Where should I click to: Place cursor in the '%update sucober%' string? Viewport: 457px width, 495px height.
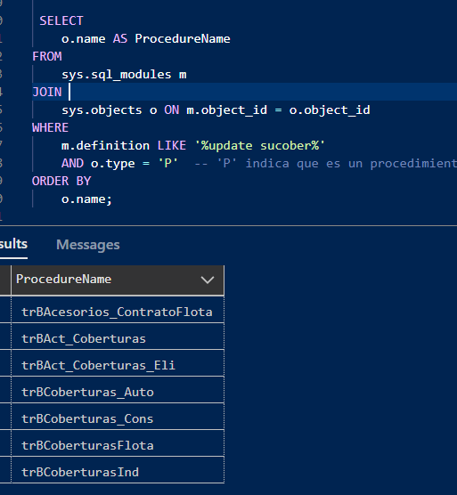point(259,146)
